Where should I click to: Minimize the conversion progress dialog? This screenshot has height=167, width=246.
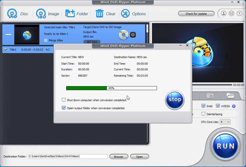click(x=180, y=45)
